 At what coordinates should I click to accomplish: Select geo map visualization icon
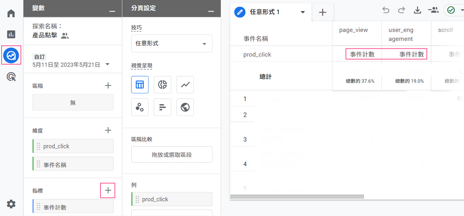point(185,107)
